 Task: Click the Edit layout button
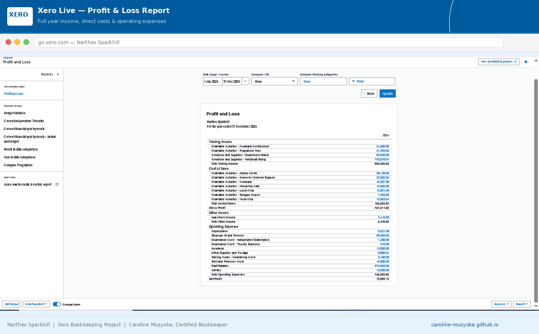pos(12,304)
